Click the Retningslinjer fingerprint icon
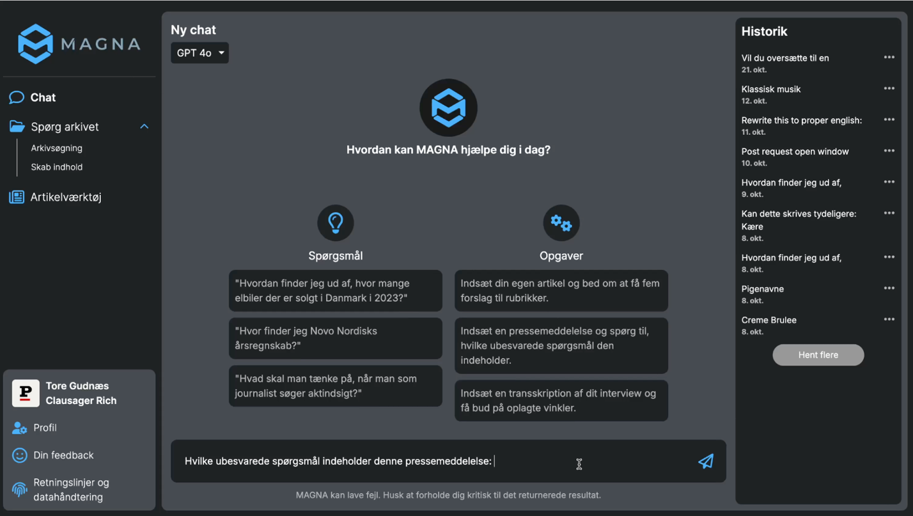913x516 pixels. 20,490
